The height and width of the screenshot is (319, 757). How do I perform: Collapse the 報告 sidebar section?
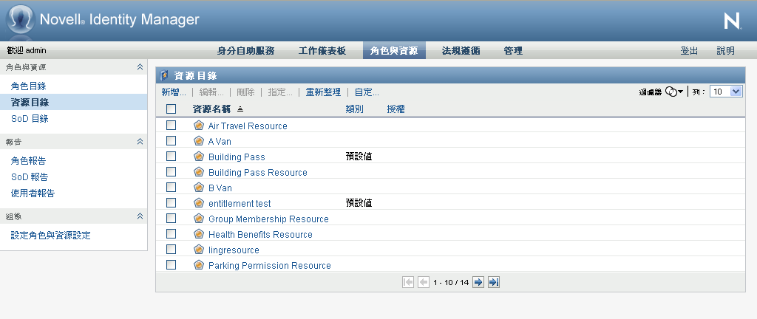pos(140,142)
